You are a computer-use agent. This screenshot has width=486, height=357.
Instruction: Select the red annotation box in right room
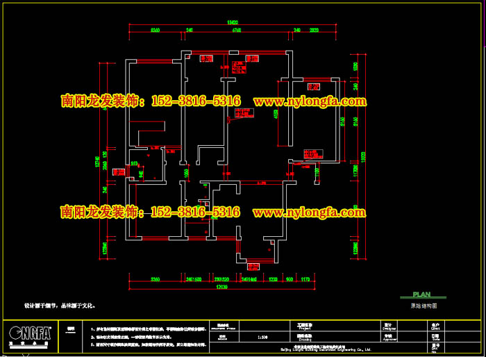[x=313, y=88]
